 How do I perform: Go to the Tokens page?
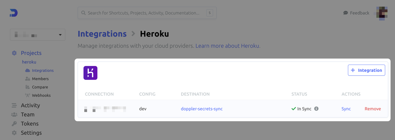click(30, 124)
